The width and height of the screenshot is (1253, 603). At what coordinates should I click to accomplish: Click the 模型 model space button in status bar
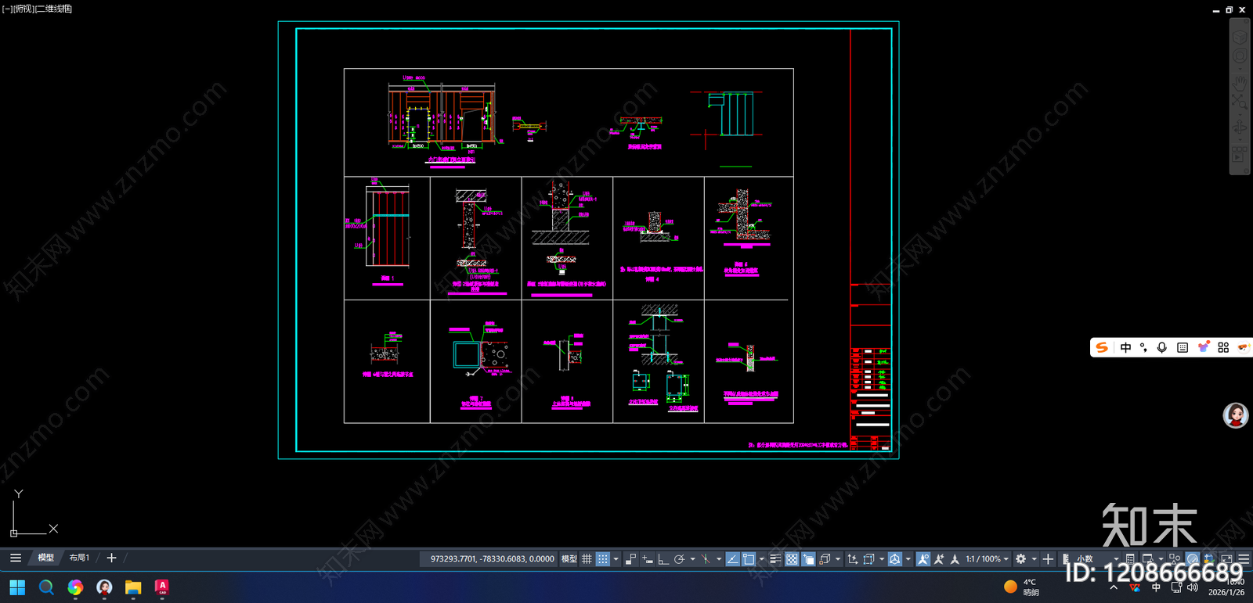[569, 559]
